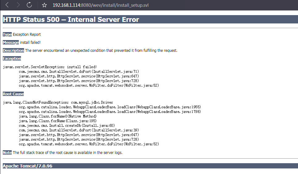
Task: Click the Exception heading label
Action: pos(12,58)
